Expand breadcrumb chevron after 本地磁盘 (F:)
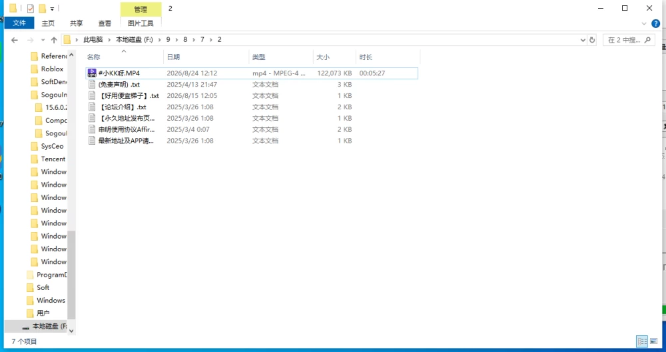Screen dimensions: 666x352 (x=159, y=39)
